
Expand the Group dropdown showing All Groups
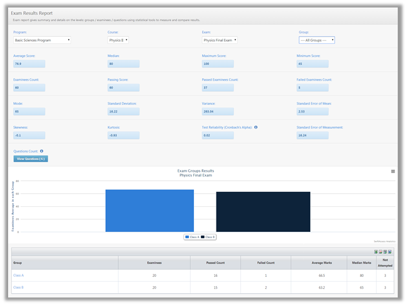point(316,40)
